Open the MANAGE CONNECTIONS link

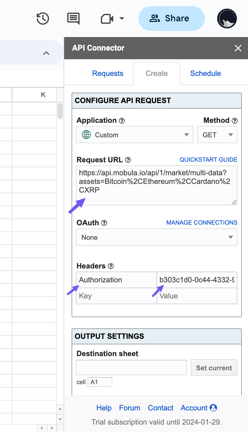pyautogui.click(x=202, y=222)
